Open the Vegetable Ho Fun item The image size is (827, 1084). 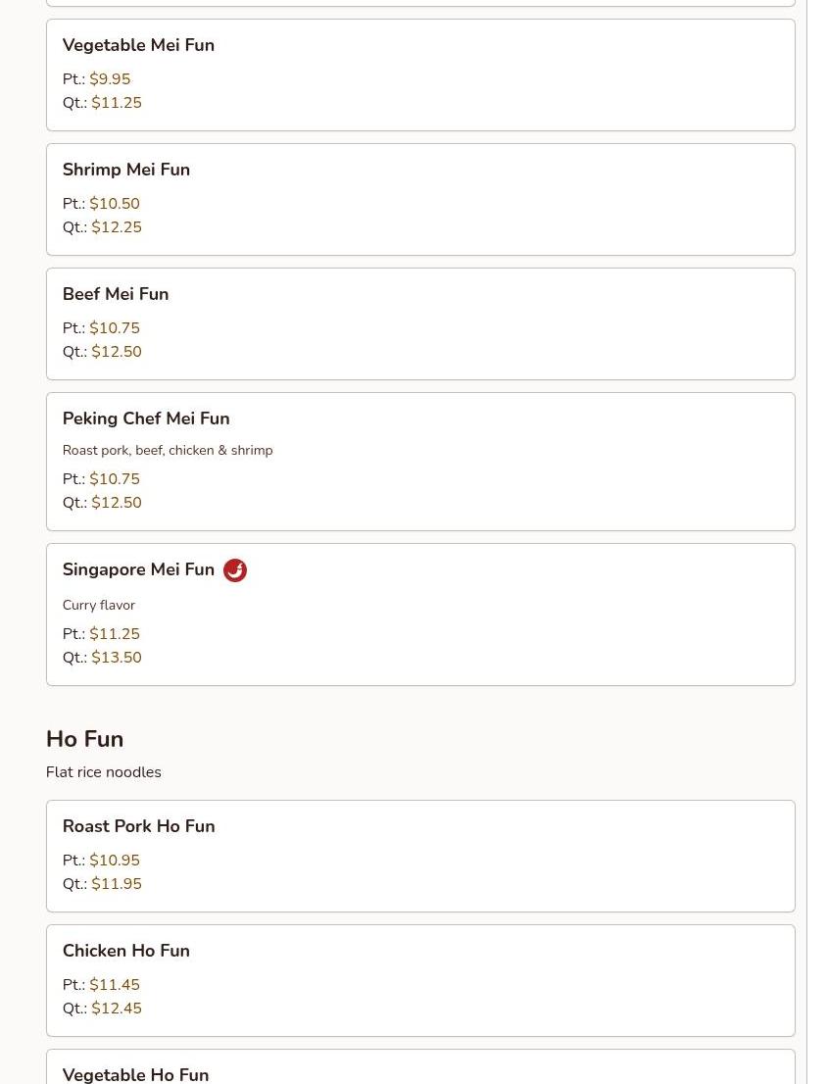click(x=135, y=1074)
